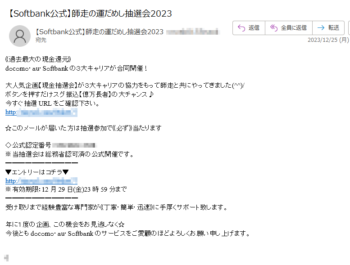Screen dimensions: 350x265
Task: Open the link below エントリーはコチラ
Action: [41, 181]
